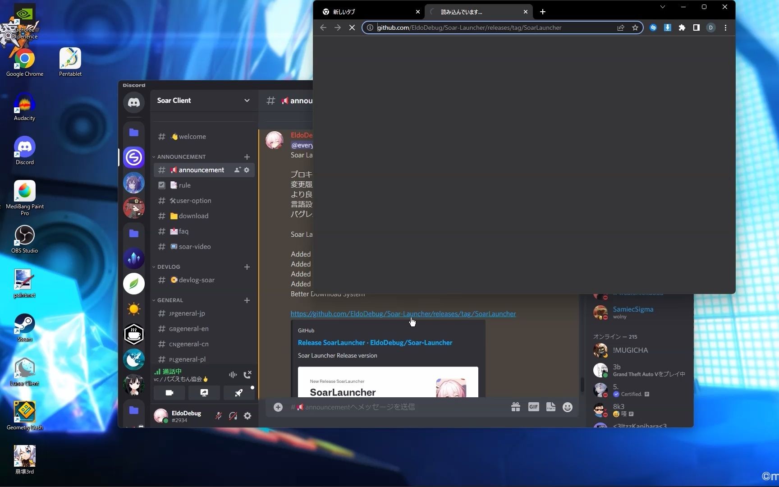Click SoarLauncher release preview image
Screen dimensions: 779x487
tap(388, 382)
